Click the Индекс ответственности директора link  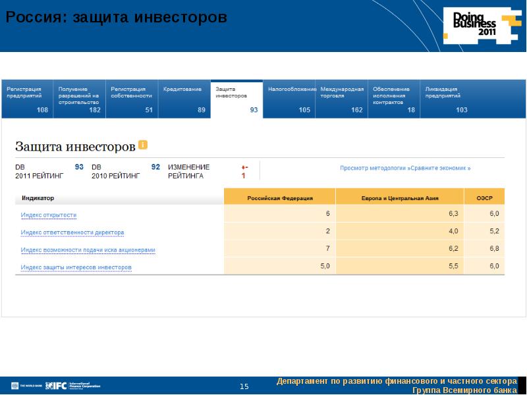72,232
